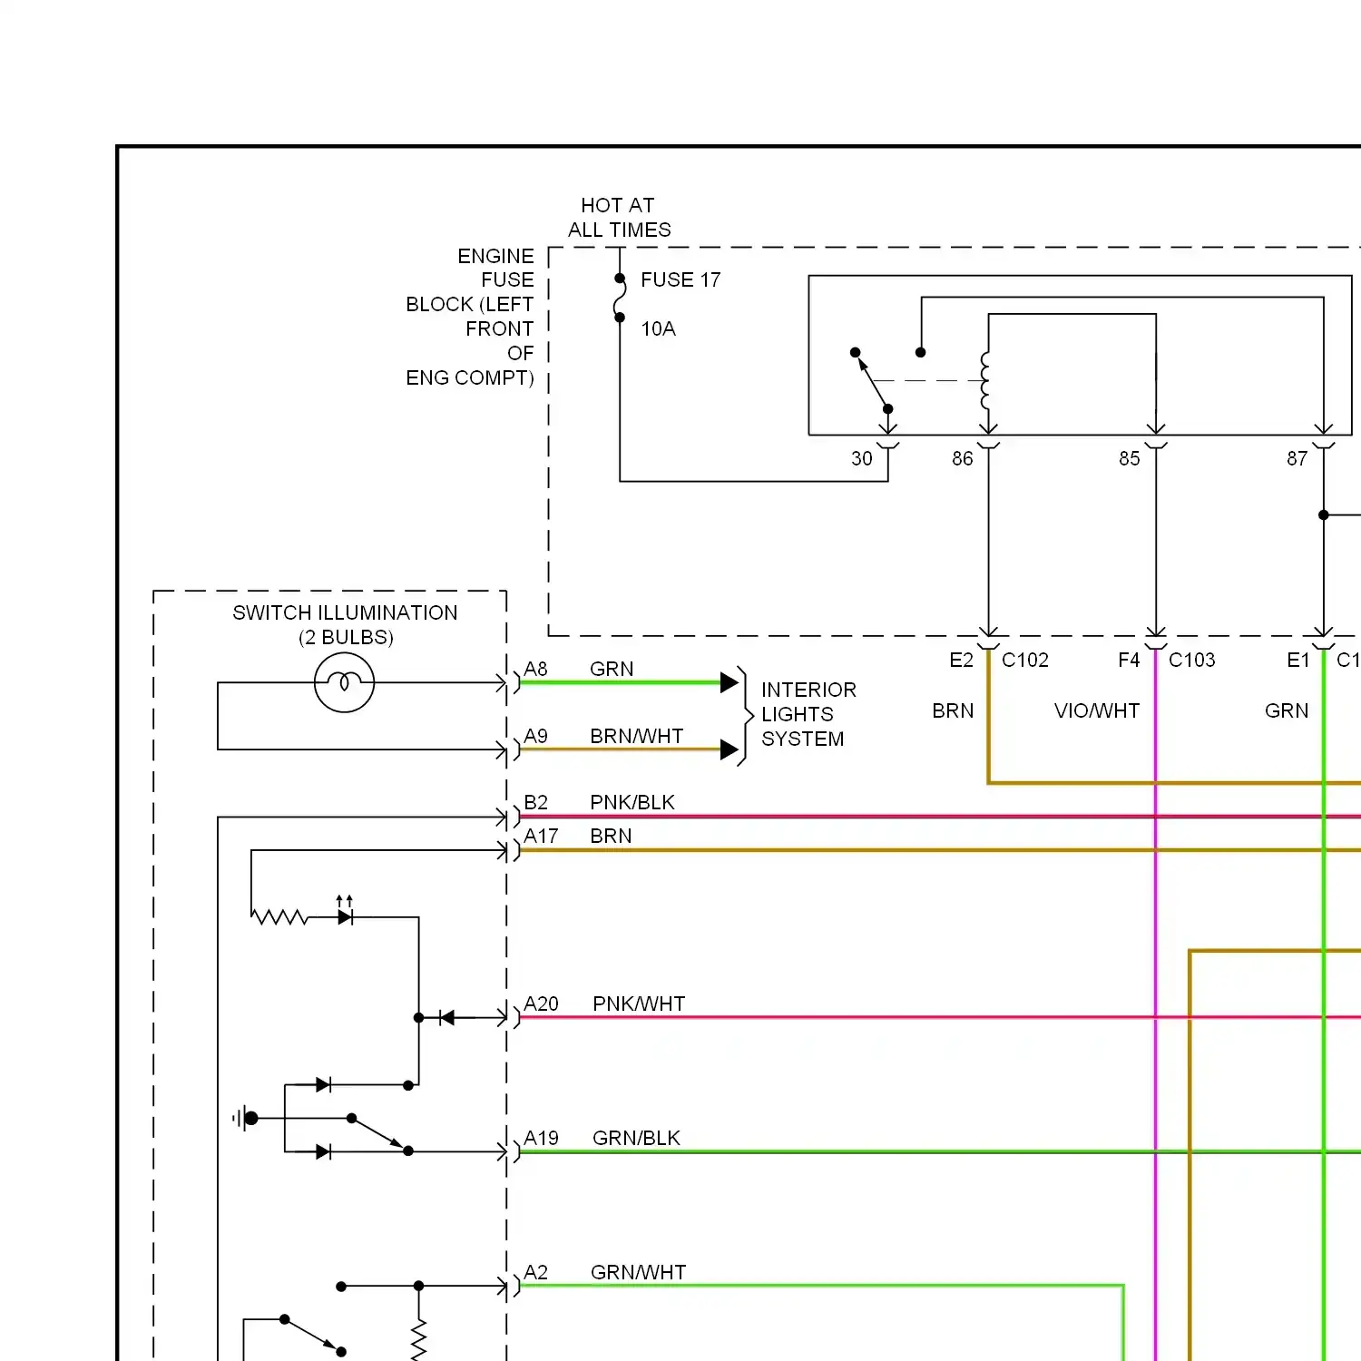This screenshot has height=1361, width=1361.
Task: Click connector label C103
Action: point(1192,660)
